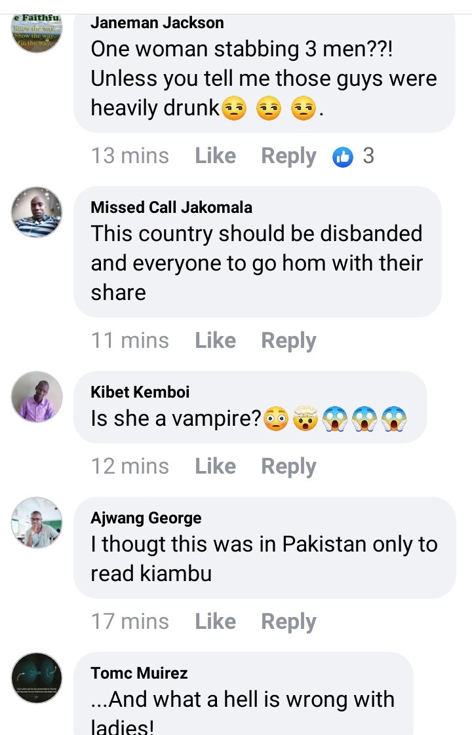Reply to Kibet Kemboi's comment
This screenshot has height=735, width=472.
click(288, 466)
